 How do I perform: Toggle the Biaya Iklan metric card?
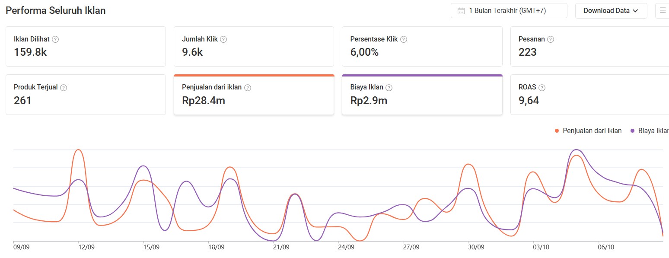point(422,95)
